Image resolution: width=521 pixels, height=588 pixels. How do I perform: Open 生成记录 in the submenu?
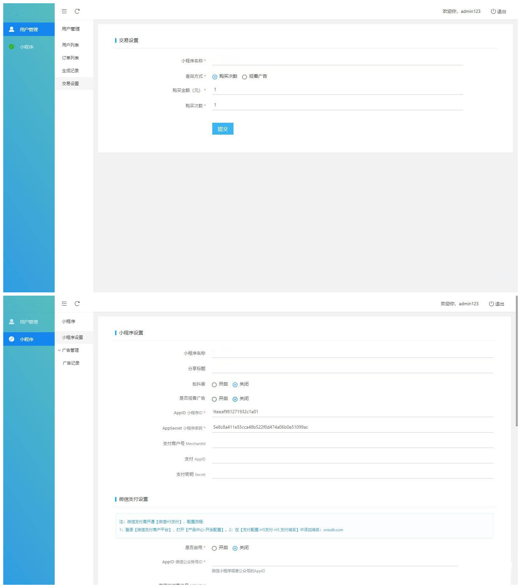[x=70, y=71]
